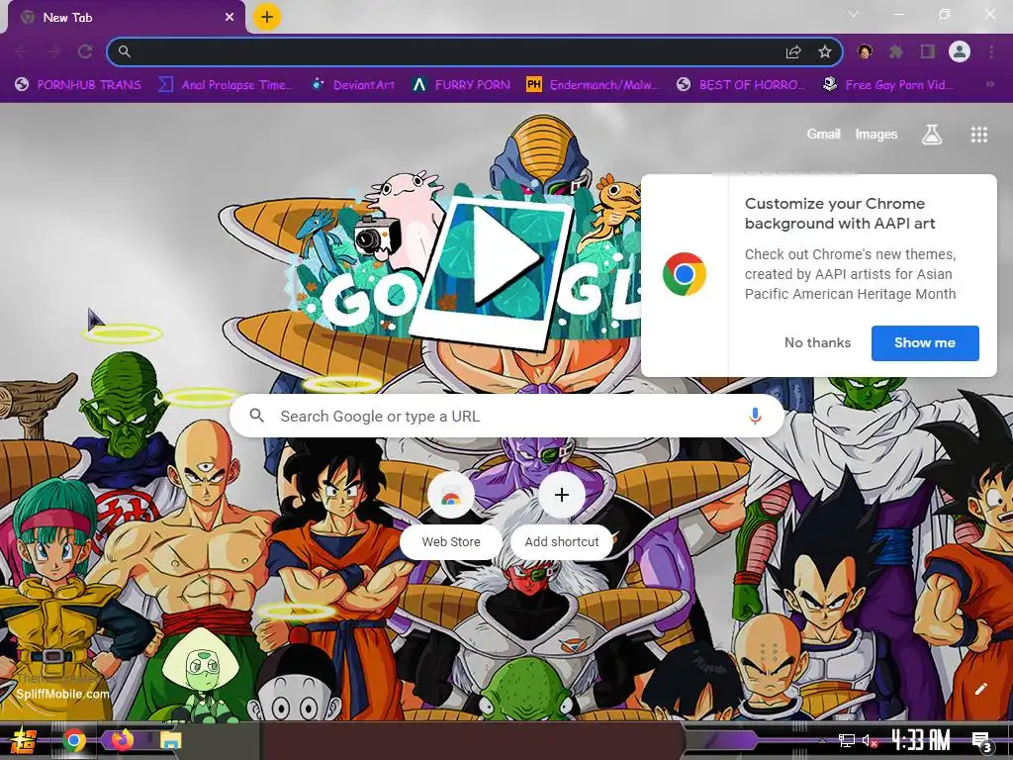Screen dimensions: 1013x760
Task: Bookmark this tab with the star icon
Action: point(824,51)
